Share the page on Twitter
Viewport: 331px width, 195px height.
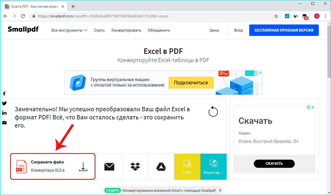4,103
